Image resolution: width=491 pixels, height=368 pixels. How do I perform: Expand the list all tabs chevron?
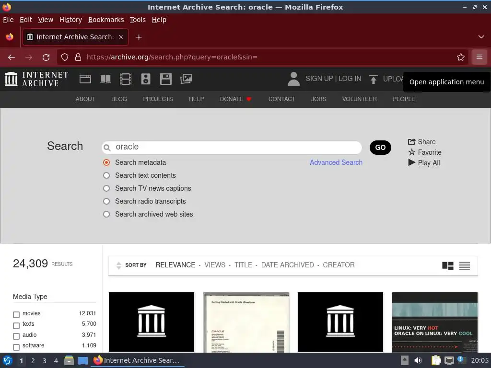pyautogui.click(x=481, y=37)
